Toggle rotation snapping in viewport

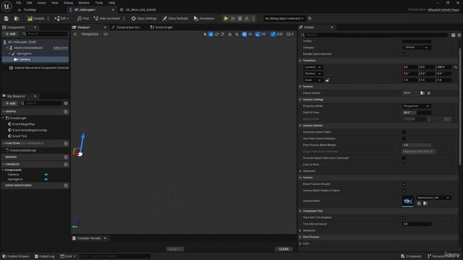coord(258,34)
